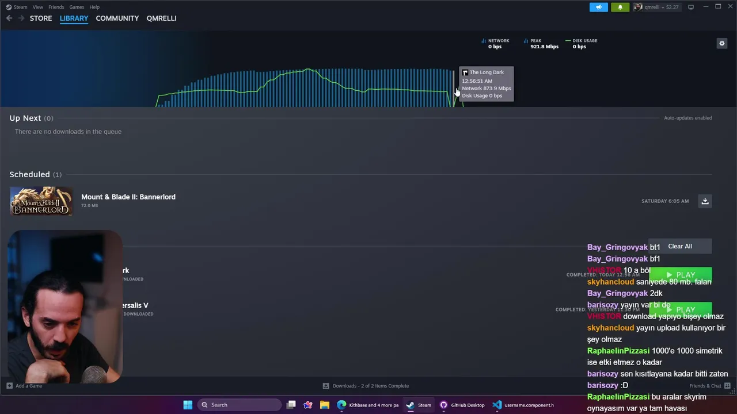Open Downloads status at bottom bar

366,386
